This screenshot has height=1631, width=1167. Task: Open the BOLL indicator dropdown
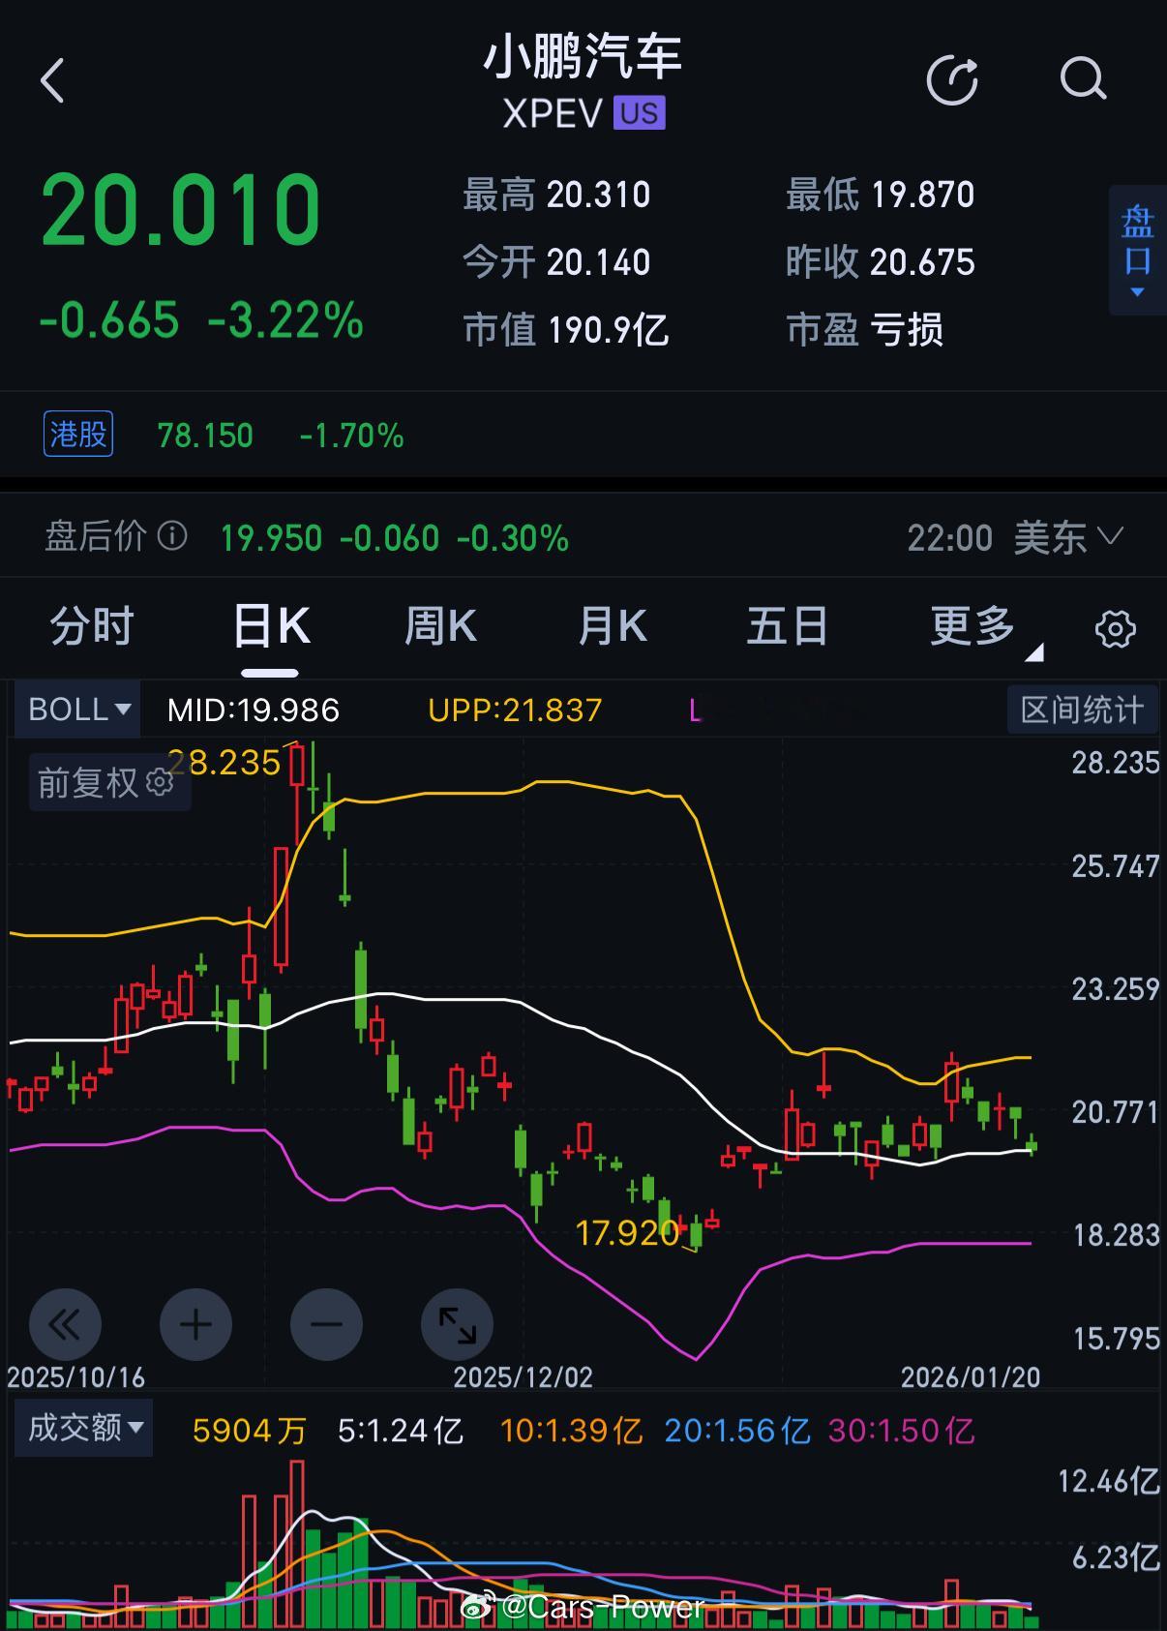[x=78, y=710]
